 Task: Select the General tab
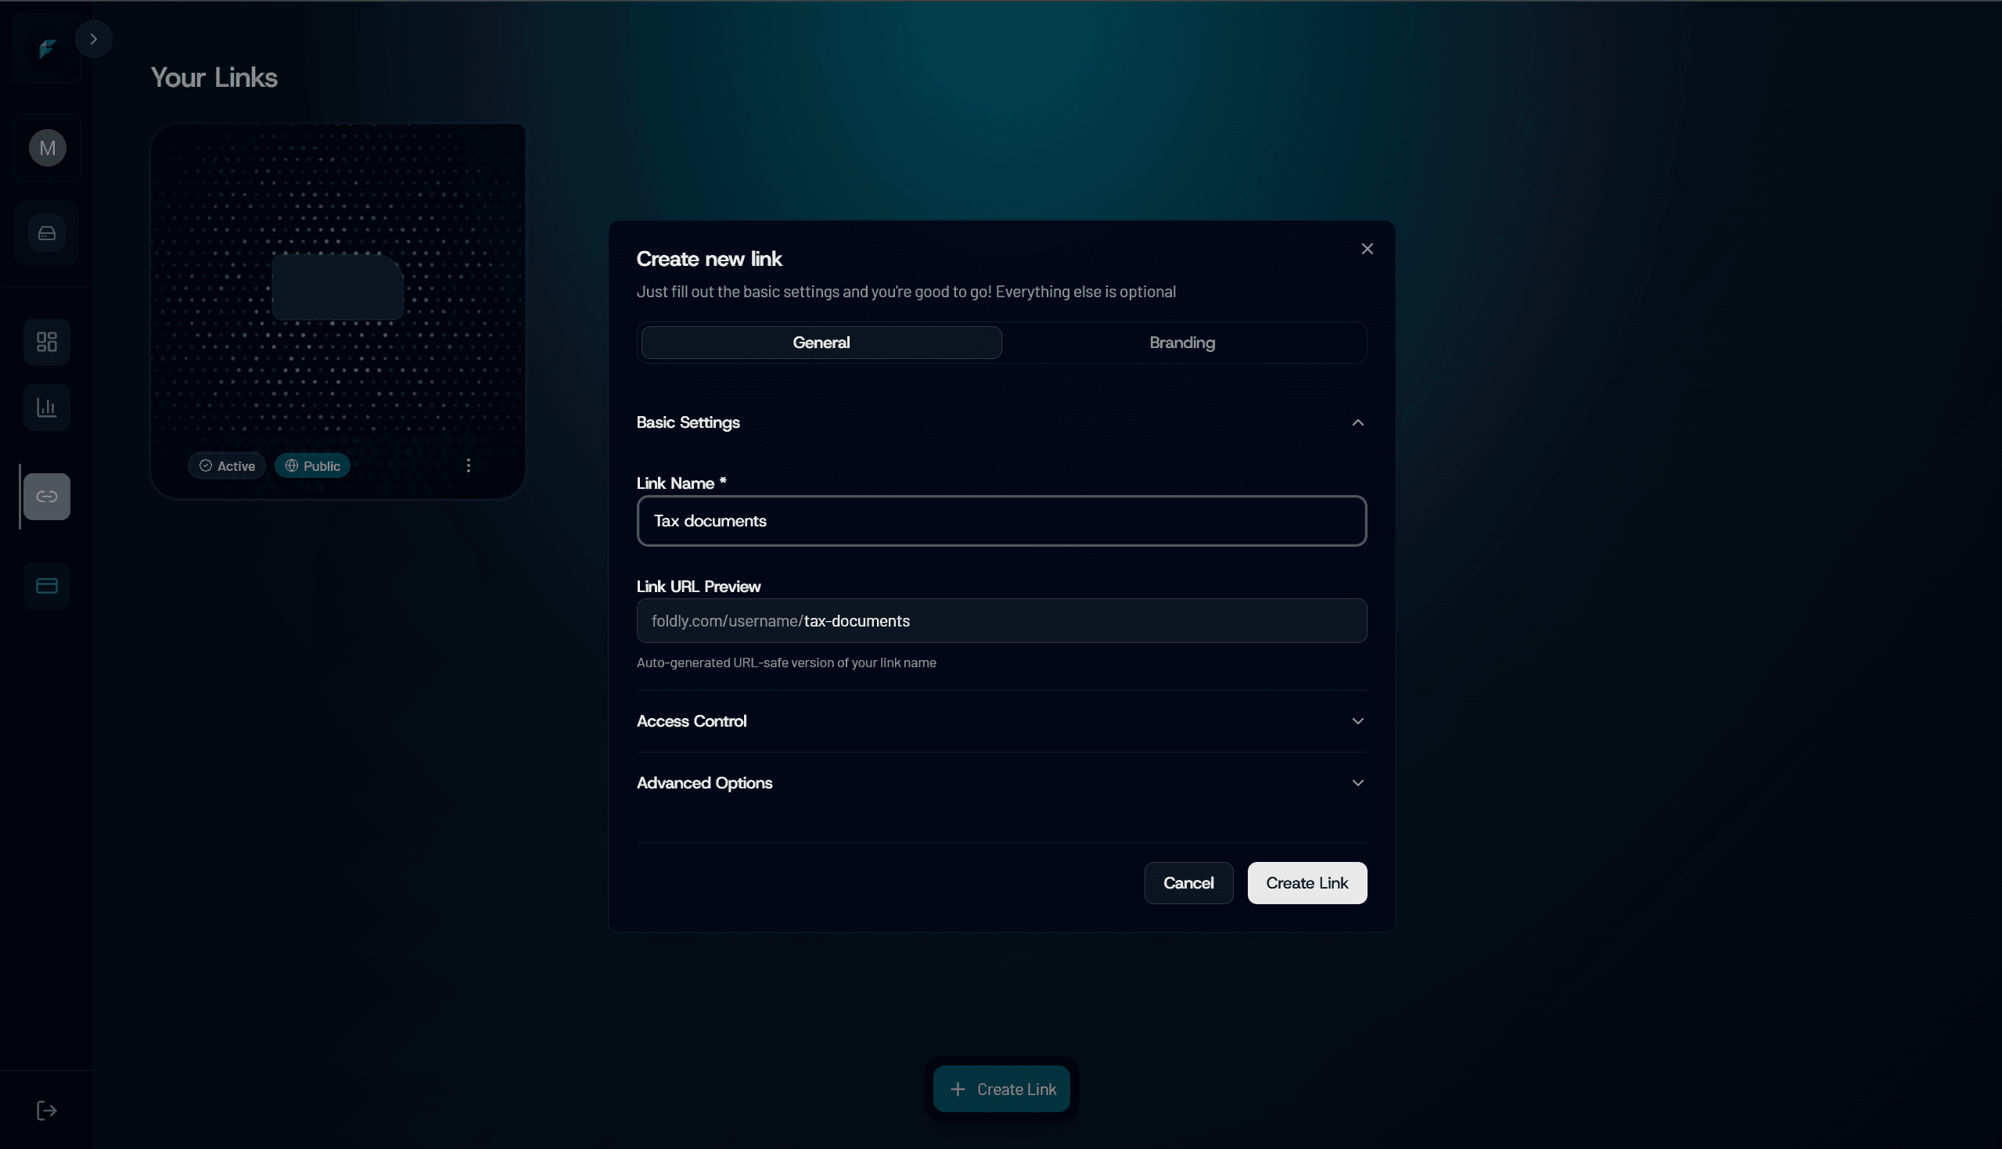point(821,343)
